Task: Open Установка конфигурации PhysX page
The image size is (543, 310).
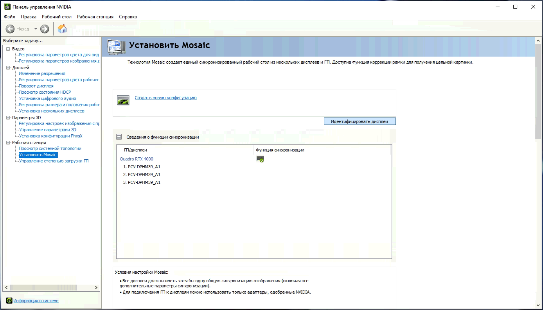Action: point(50,136)
